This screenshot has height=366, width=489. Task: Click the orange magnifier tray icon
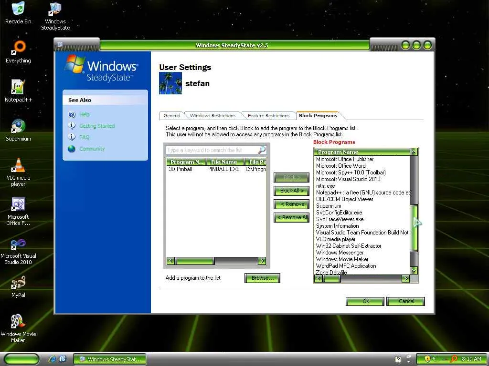pos(454,359)
